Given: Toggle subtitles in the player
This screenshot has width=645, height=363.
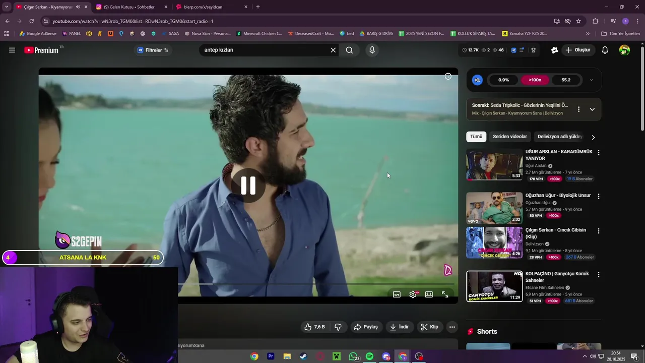Looking at the screenshot, I should 397,294.
